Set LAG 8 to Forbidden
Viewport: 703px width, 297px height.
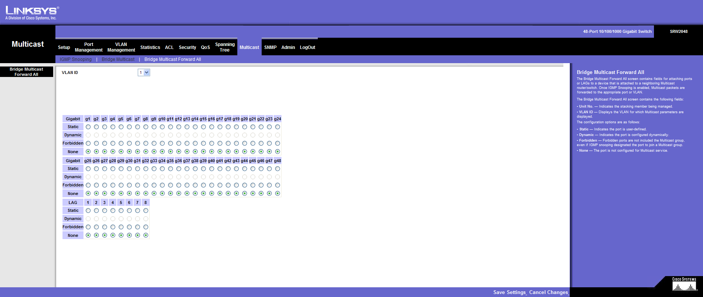point(146,227)
